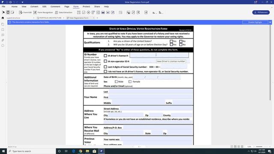Open the 125% zoom level dropdown

point(250,147)
